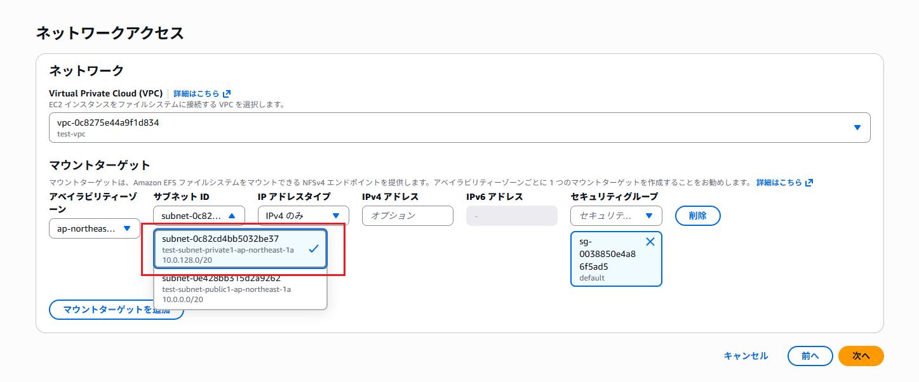Open mount target 詳細はこちら link
The image size is (919, 382).
(x=779, y=182)
